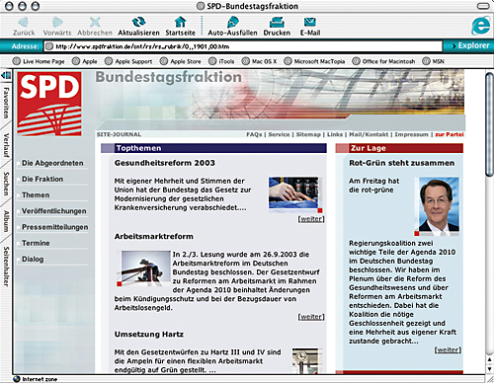This screenshot has width=494, height=383.
Task: Open Apple Support favorites bookmark
Action: pyautogui.click(x=128, y=61)
